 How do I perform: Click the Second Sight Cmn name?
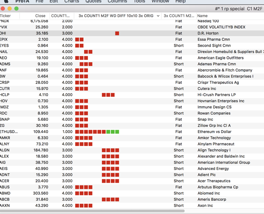(x=214, y=46)
